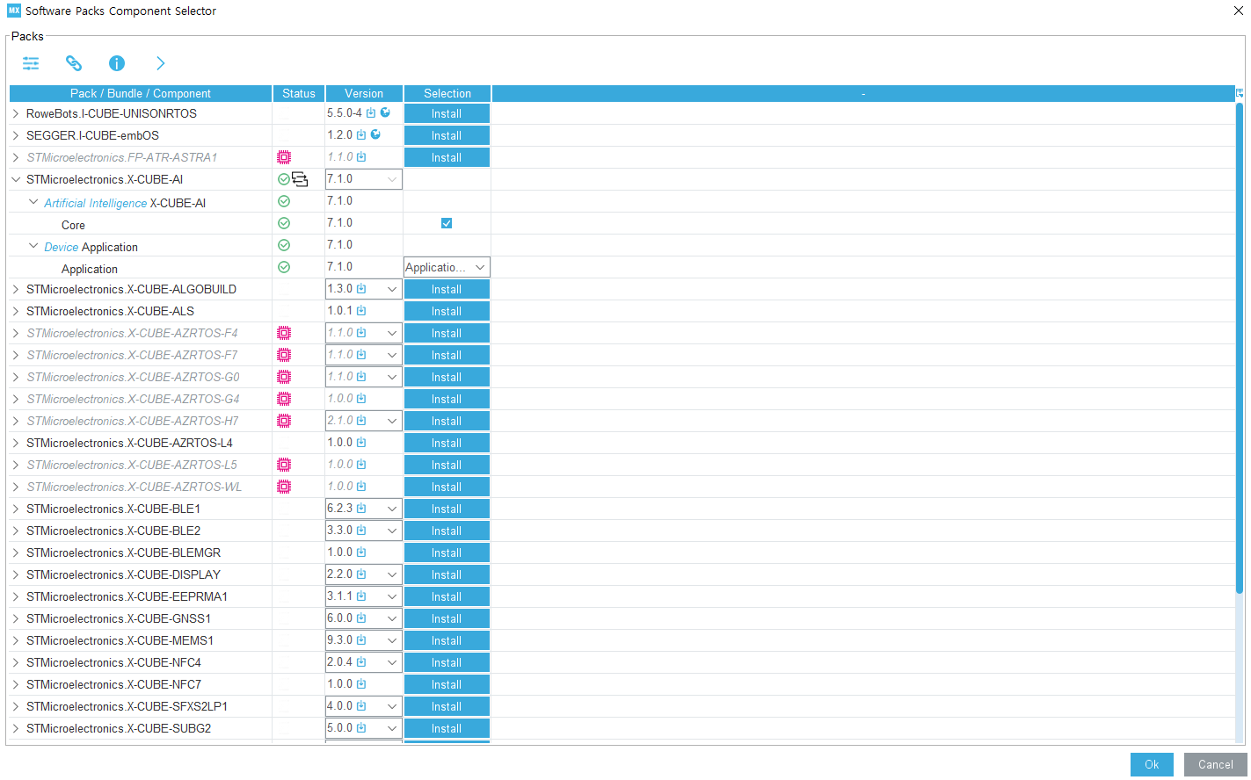
Task: Click the pink chip icon for X-CUBE-AZRTOS-G0
Action: (x=284, y=377)
